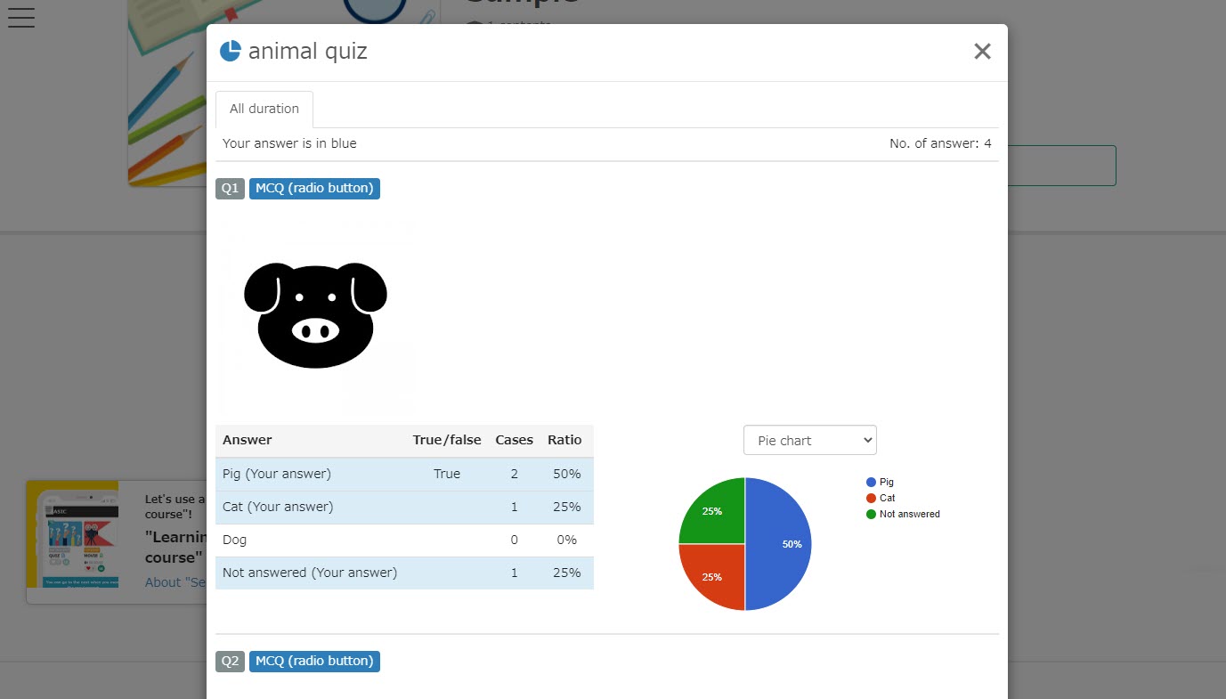Click the green Not answered legend swatch
The width and height of the screenshot is (1226, 699).
click(871, 514)
